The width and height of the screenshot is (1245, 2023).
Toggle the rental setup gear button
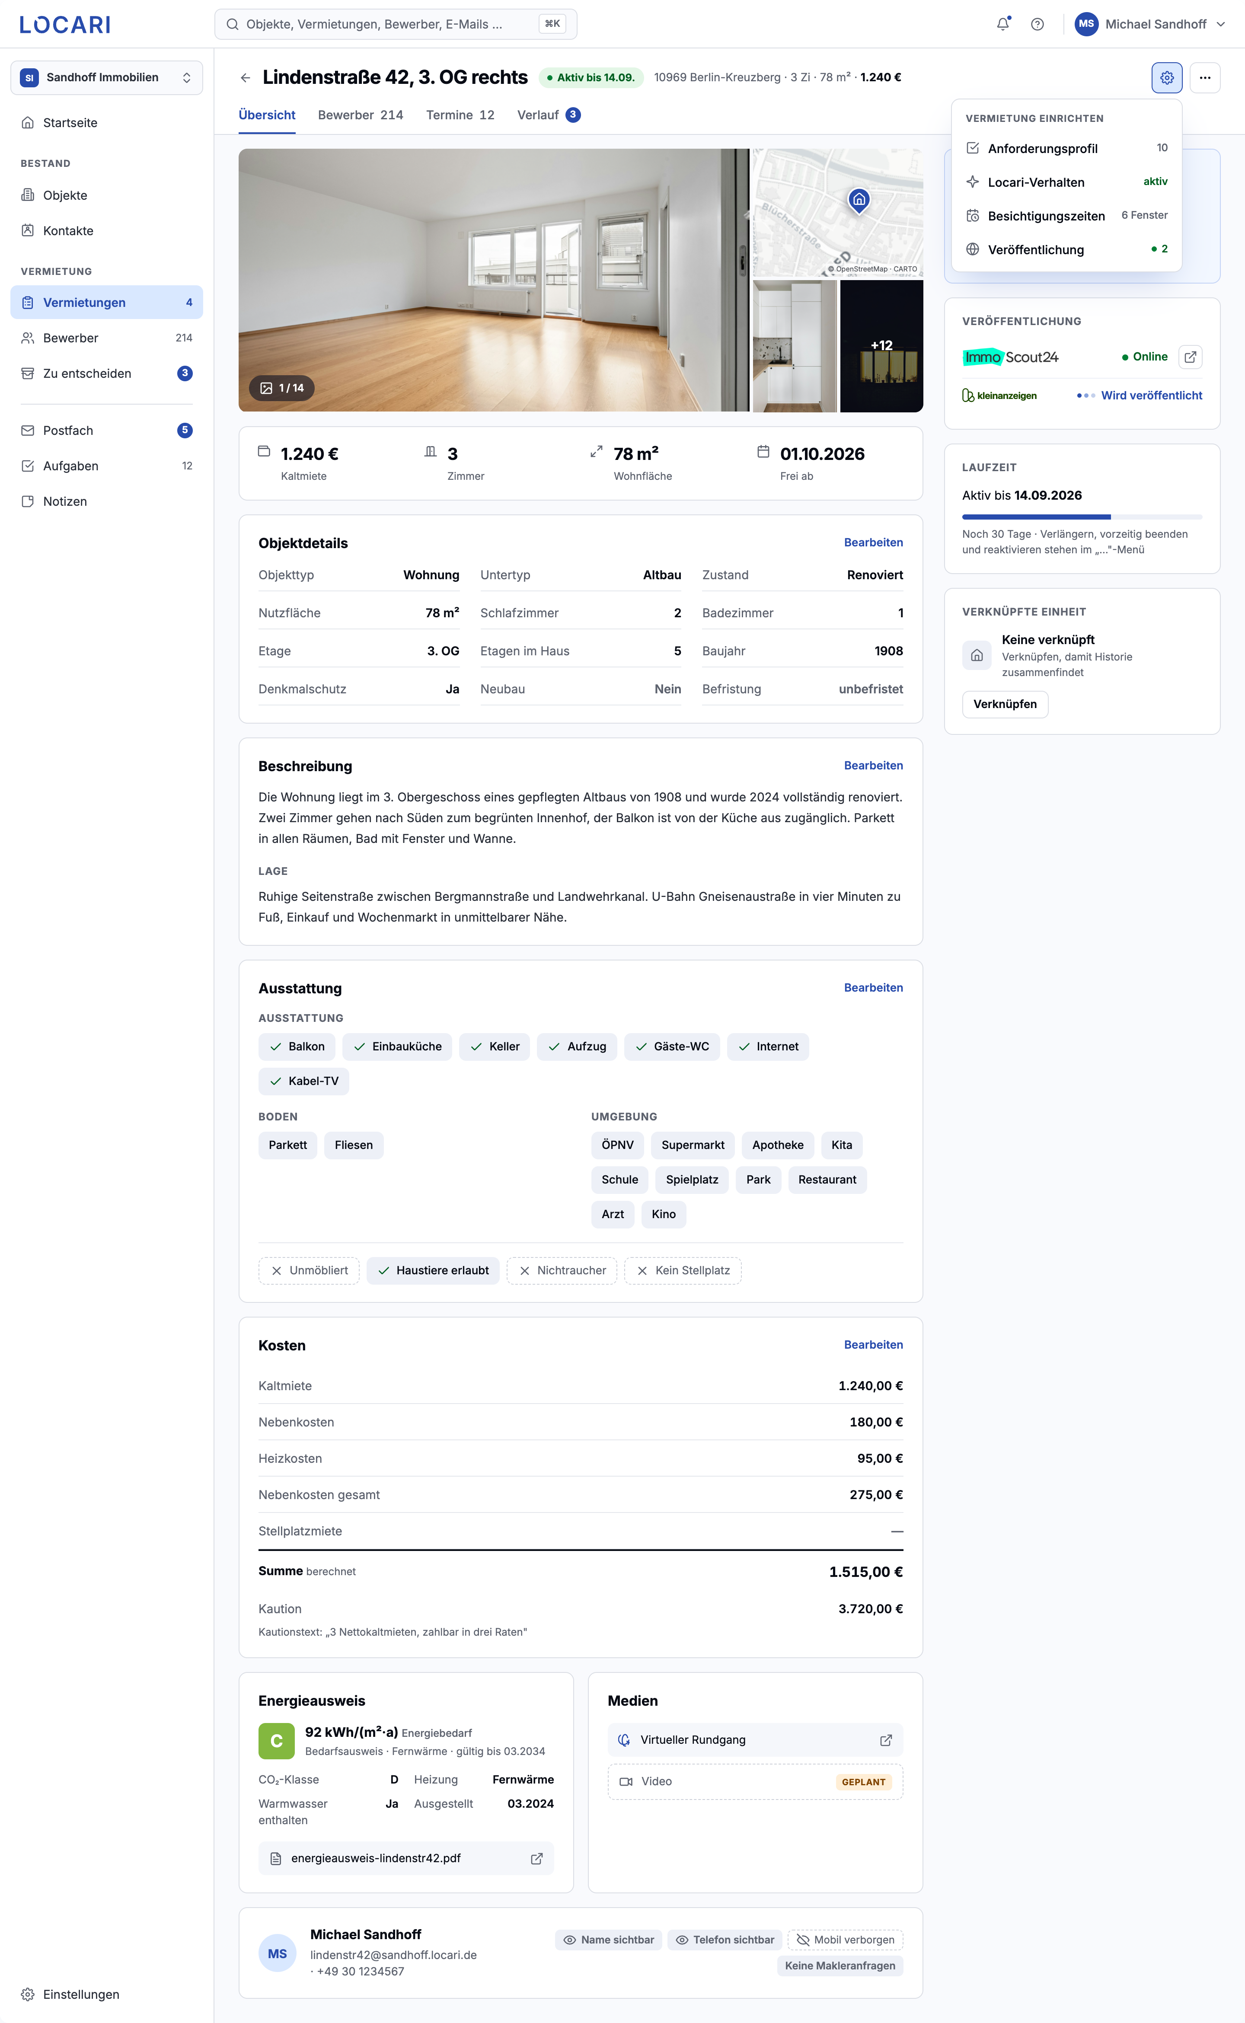(1167, 77)
